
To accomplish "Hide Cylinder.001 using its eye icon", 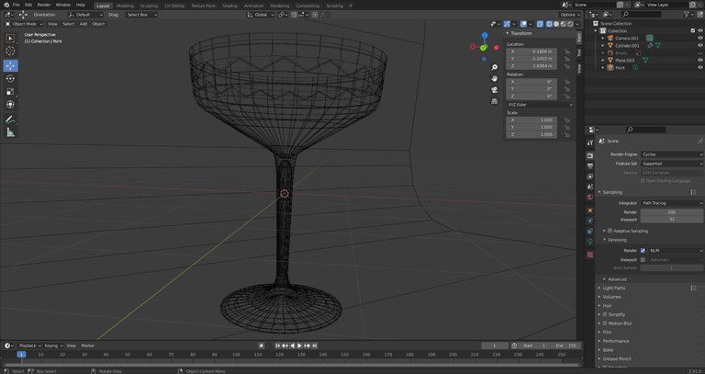I will click(699, 45).
